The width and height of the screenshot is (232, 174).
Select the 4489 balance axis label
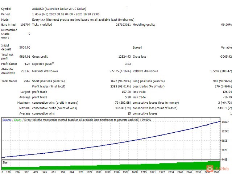[x=224, y=159]
